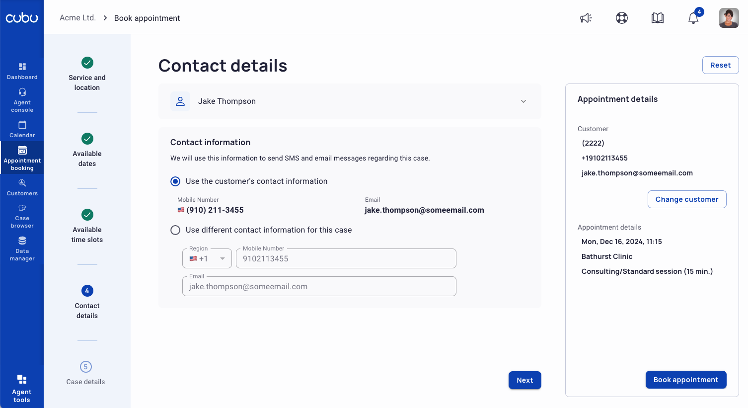Click the Change customer button
The image size is (748, 408).
coord(687,199)
